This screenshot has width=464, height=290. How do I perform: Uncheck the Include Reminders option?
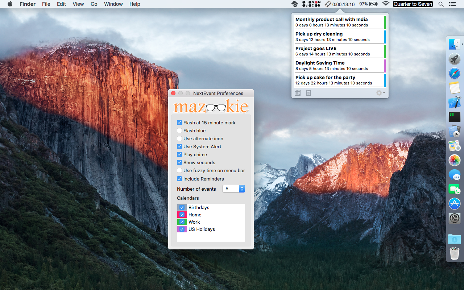[x=179, y=179]
